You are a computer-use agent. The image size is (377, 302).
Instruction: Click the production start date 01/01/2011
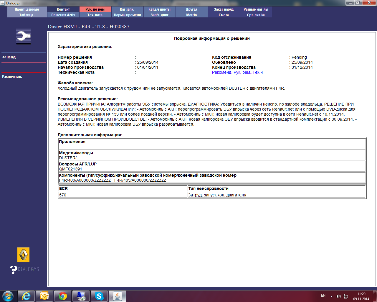(x=148, y=67)
